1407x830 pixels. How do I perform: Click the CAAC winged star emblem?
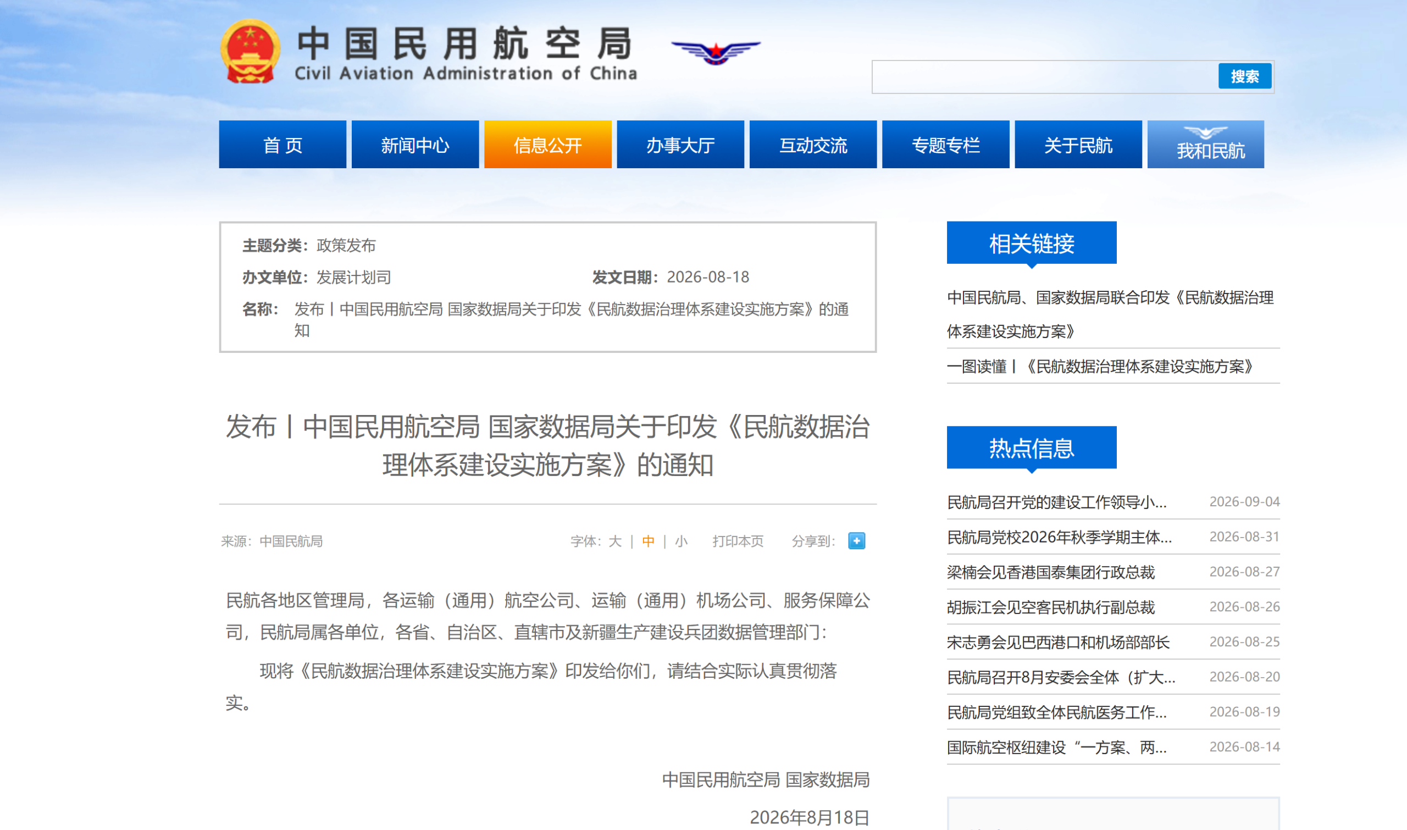coord(716,53)
